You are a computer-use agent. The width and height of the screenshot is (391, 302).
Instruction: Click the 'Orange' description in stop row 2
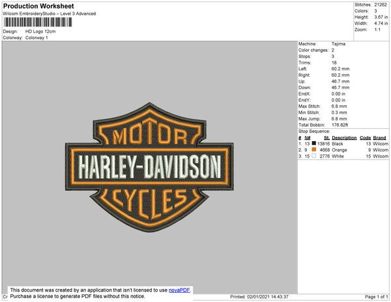pyautogui.click(x=340, y=150)
